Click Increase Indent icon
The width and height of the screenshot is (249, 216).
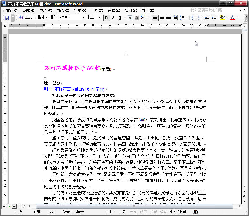coord(214,18)
